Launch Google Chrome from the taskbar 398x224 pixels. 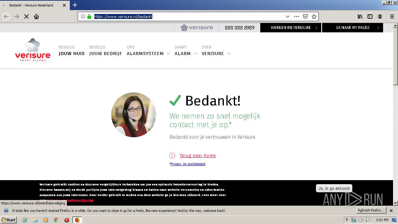56,220
